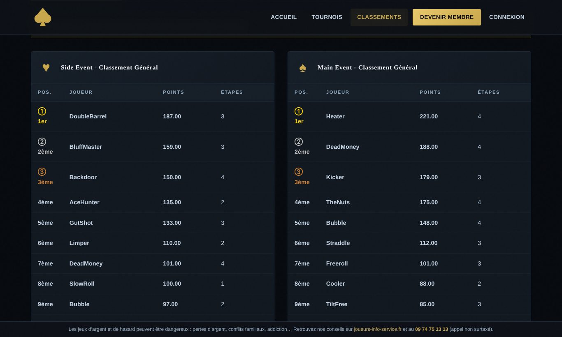Click the silver 2 medal for BluffMaster
The image size is (562, 337).
point(42,142)
